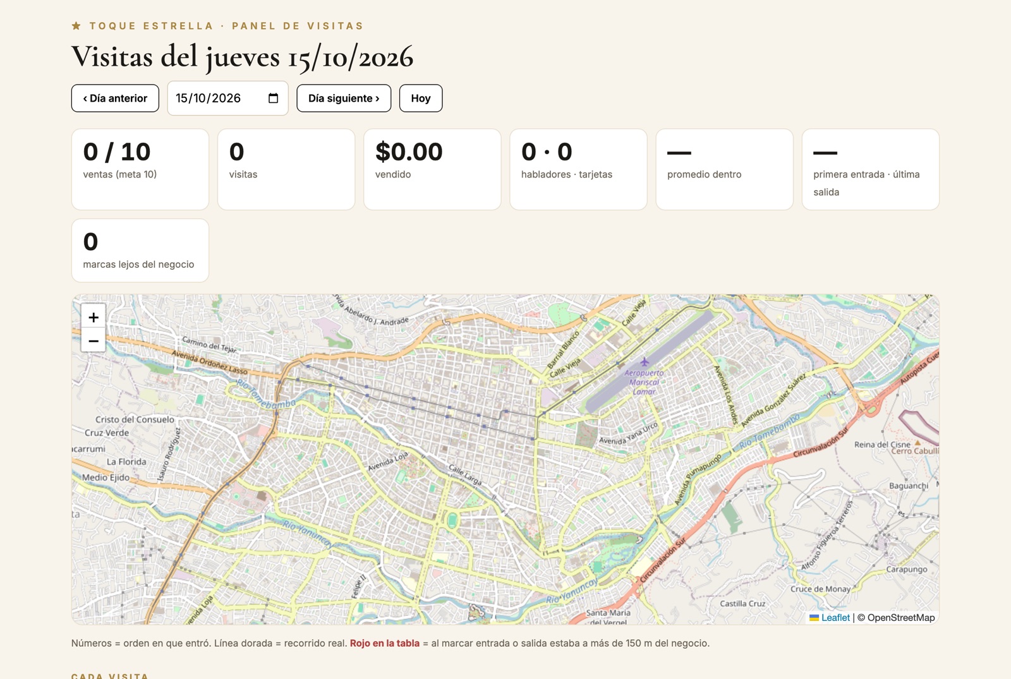Click Cristo del Consuelo on the map
This screenshot has width=1011, height=679.
pyautogui.click(x=135, y=419)
